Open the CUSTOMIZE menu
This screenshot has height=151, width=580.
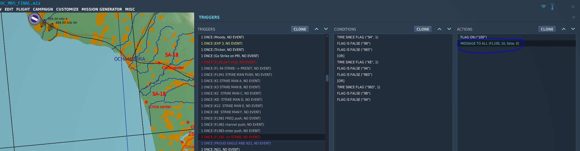67,9
